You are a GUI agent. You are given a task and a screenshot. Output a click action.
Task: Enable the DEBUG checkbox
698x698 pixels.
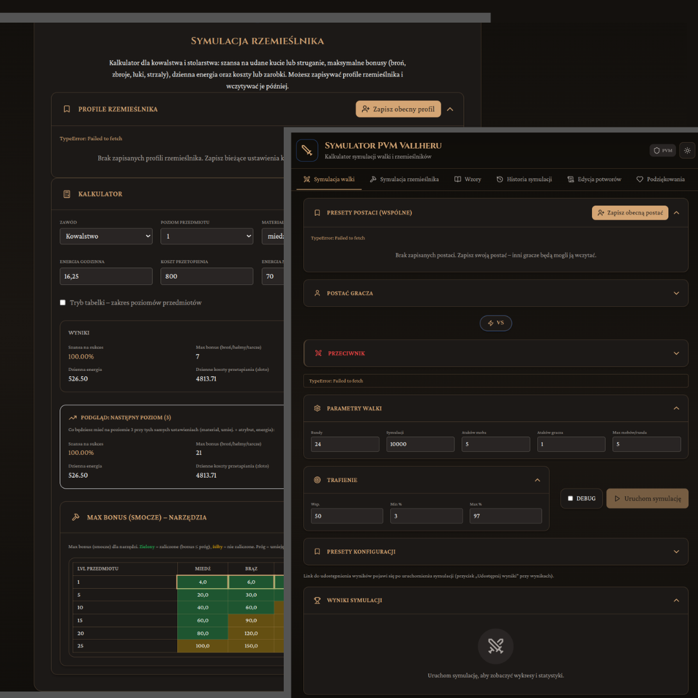570,498
